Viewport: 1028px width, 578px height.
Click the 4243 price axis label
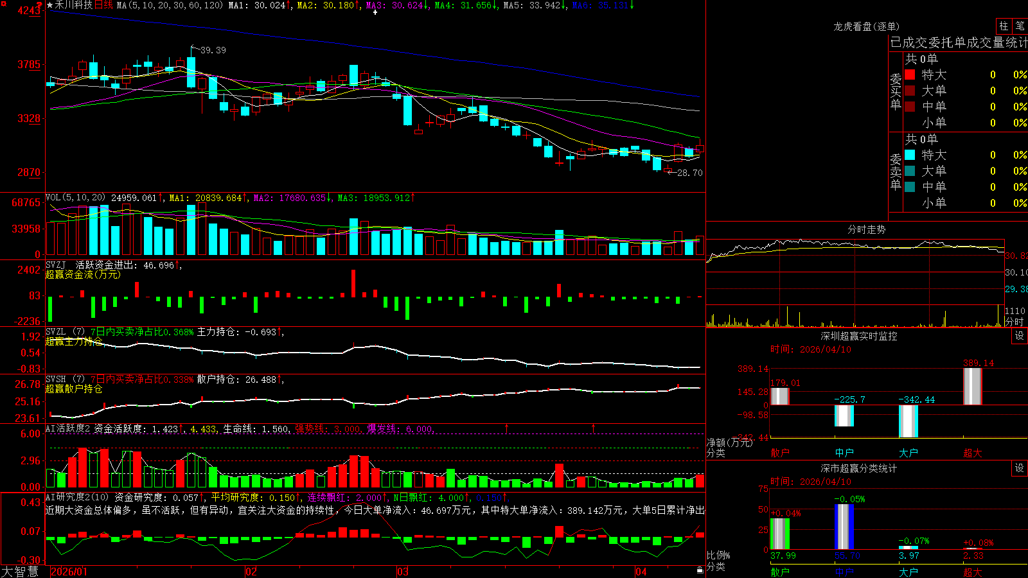click(30, 10)
